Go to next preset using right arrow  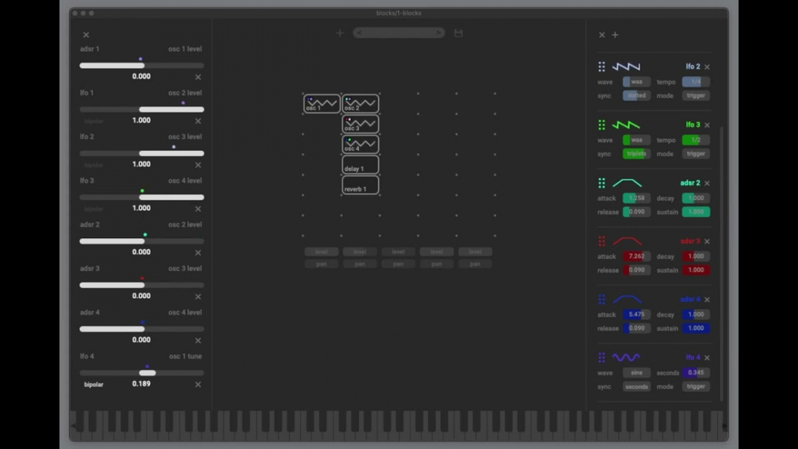pyautogui.click(x=439, y=33)
